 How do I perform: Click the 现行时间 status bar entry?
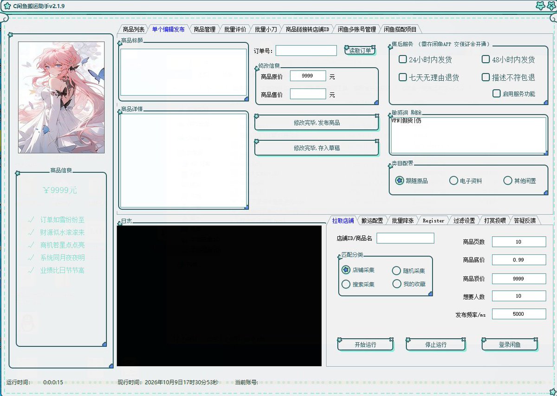[x=168, y=383]
